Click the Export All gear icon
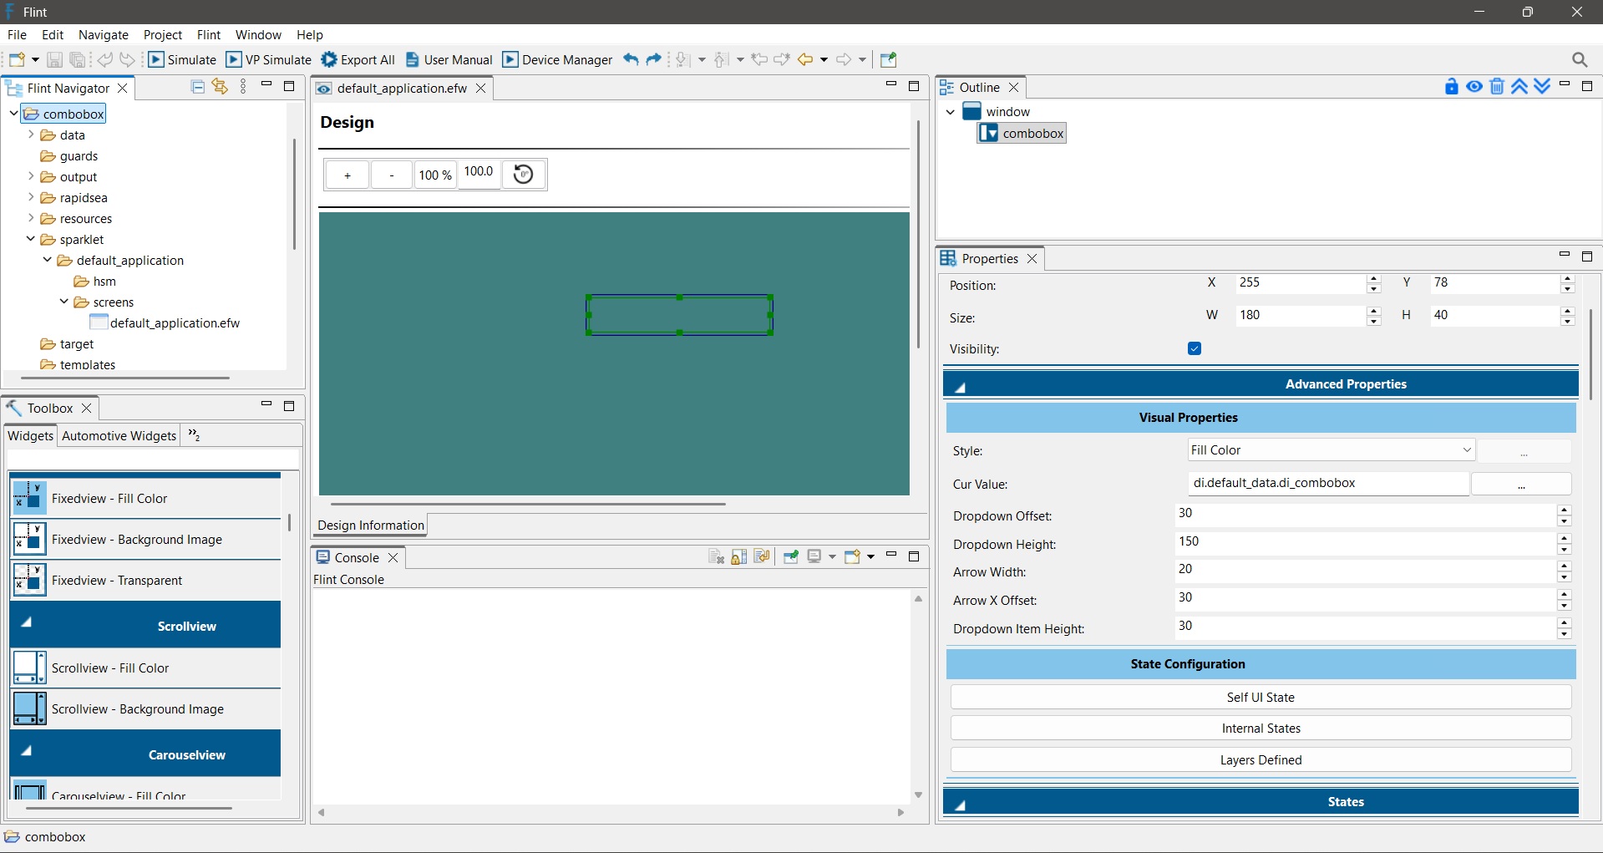The height and width of the screenshot is (853, 1603). (x=329, y=59)
